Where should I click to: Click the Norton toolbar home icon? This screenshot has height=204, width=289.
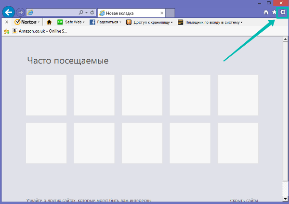[49, 22]
